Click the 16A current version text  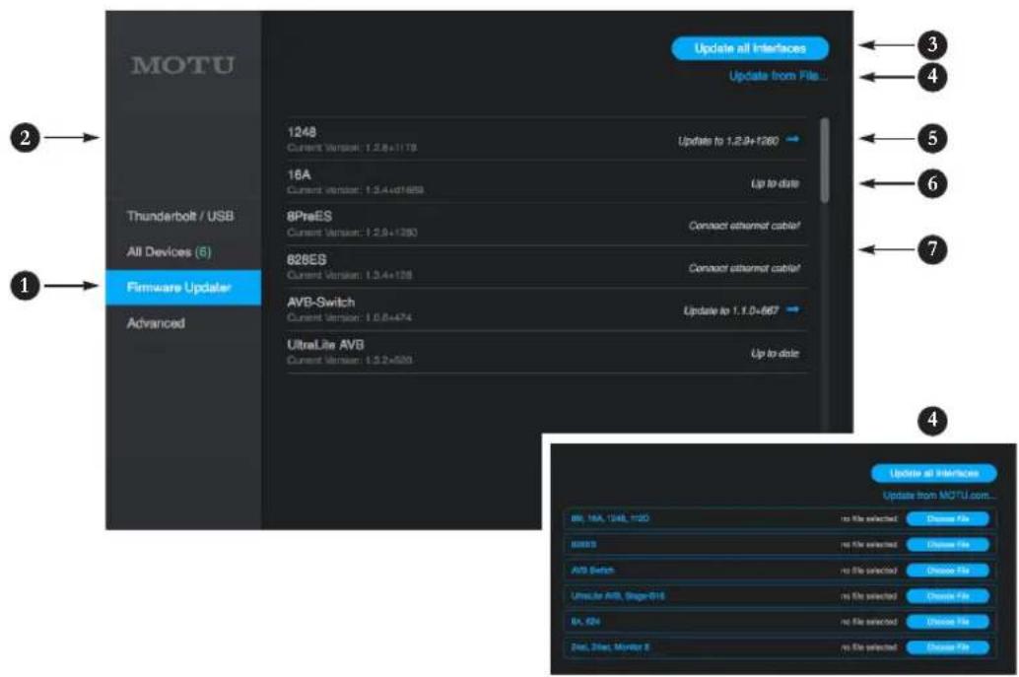pos(355,190)
